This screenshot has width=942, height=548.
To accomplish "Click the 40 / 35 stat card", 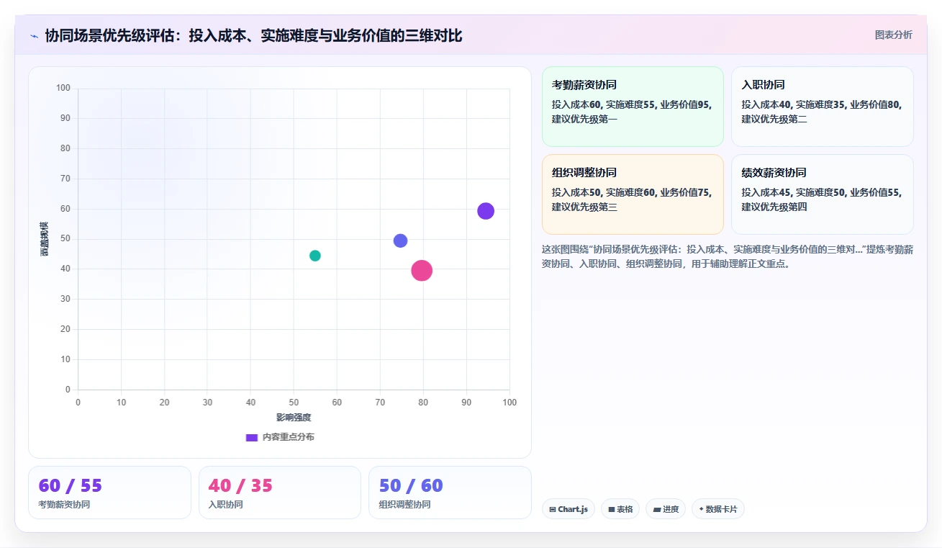I will (280, 493).
